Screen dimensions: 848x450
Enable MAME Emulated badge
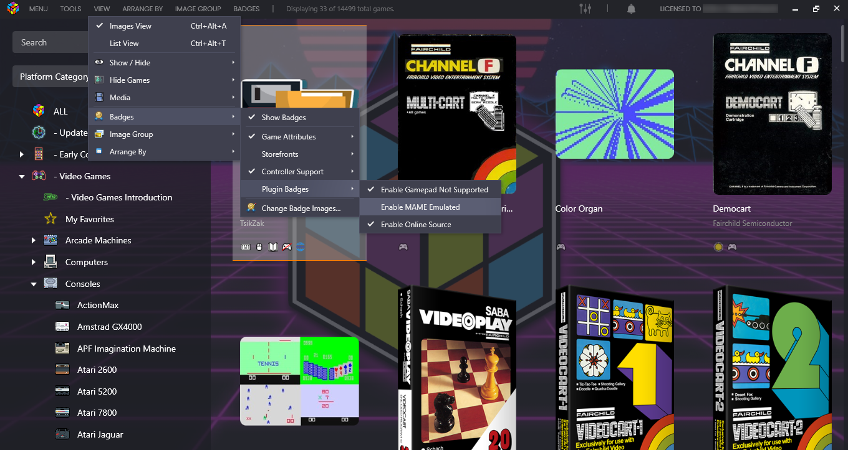[x=430, y=207]
